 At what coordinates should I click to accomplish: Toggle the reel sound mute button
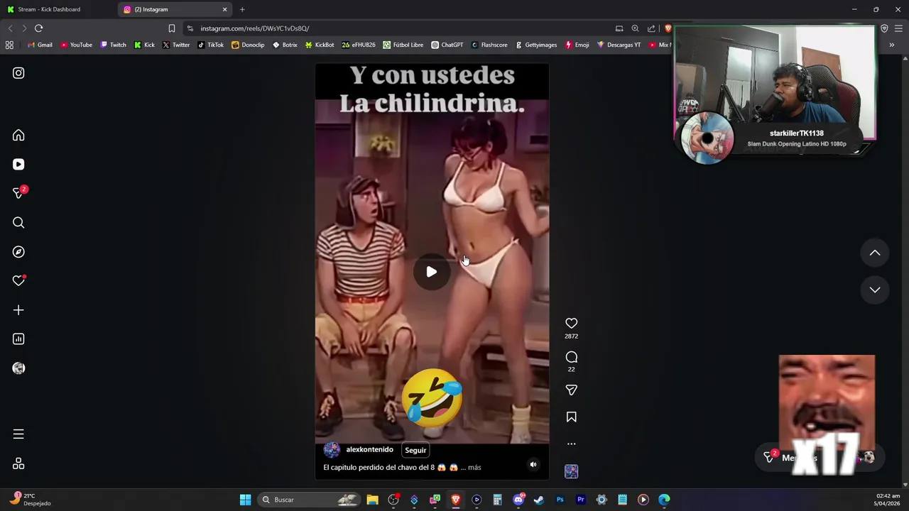tap(533, 465)
